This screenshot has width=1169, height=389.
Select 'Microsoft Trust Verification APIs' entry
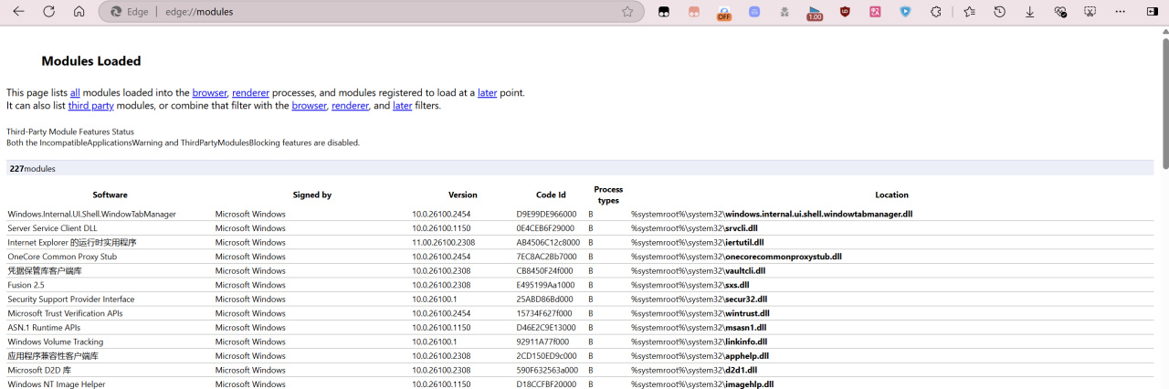[x=65, y=313]
